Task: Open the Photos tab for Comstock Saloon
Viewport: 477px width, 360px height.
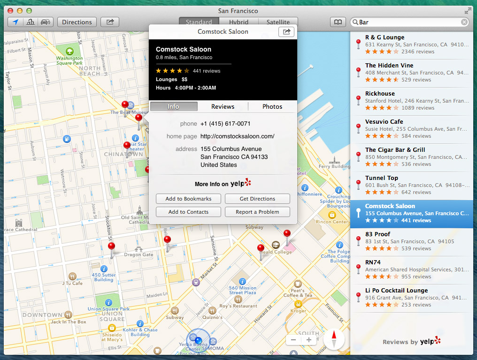Action: point(272,106)
